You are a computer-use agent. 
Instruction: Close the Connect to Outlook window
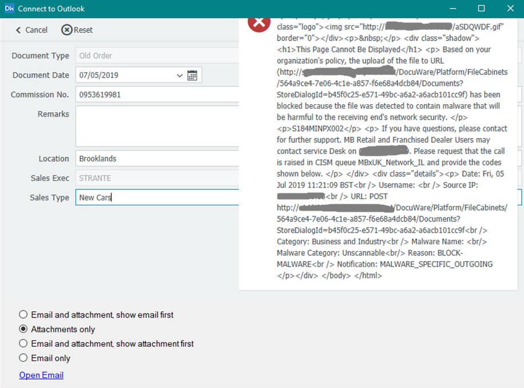pyautogui.click(x=510, y=9)
